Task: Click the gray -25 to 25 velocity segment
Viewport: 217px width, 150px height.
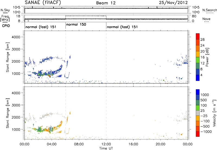Action: [x=198, y=113]
